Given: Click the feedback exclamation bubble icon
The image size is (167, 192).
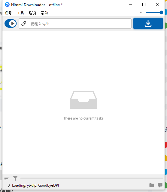Looking at the screenshot, I should point(160,185).
